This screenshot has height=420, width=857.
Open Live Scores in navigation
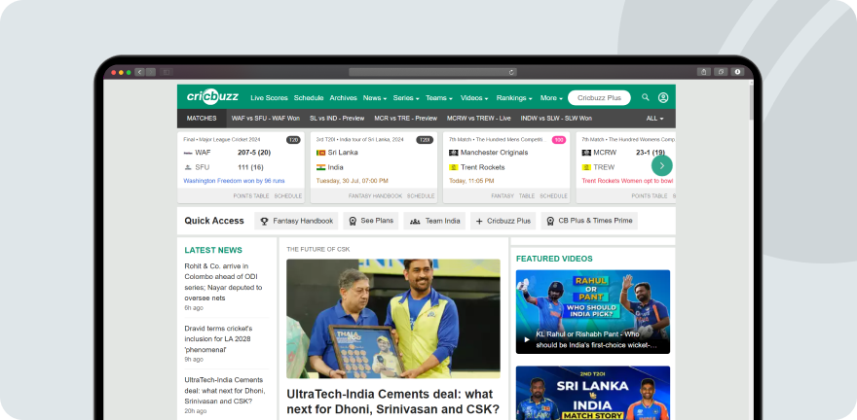click(269, 97)
